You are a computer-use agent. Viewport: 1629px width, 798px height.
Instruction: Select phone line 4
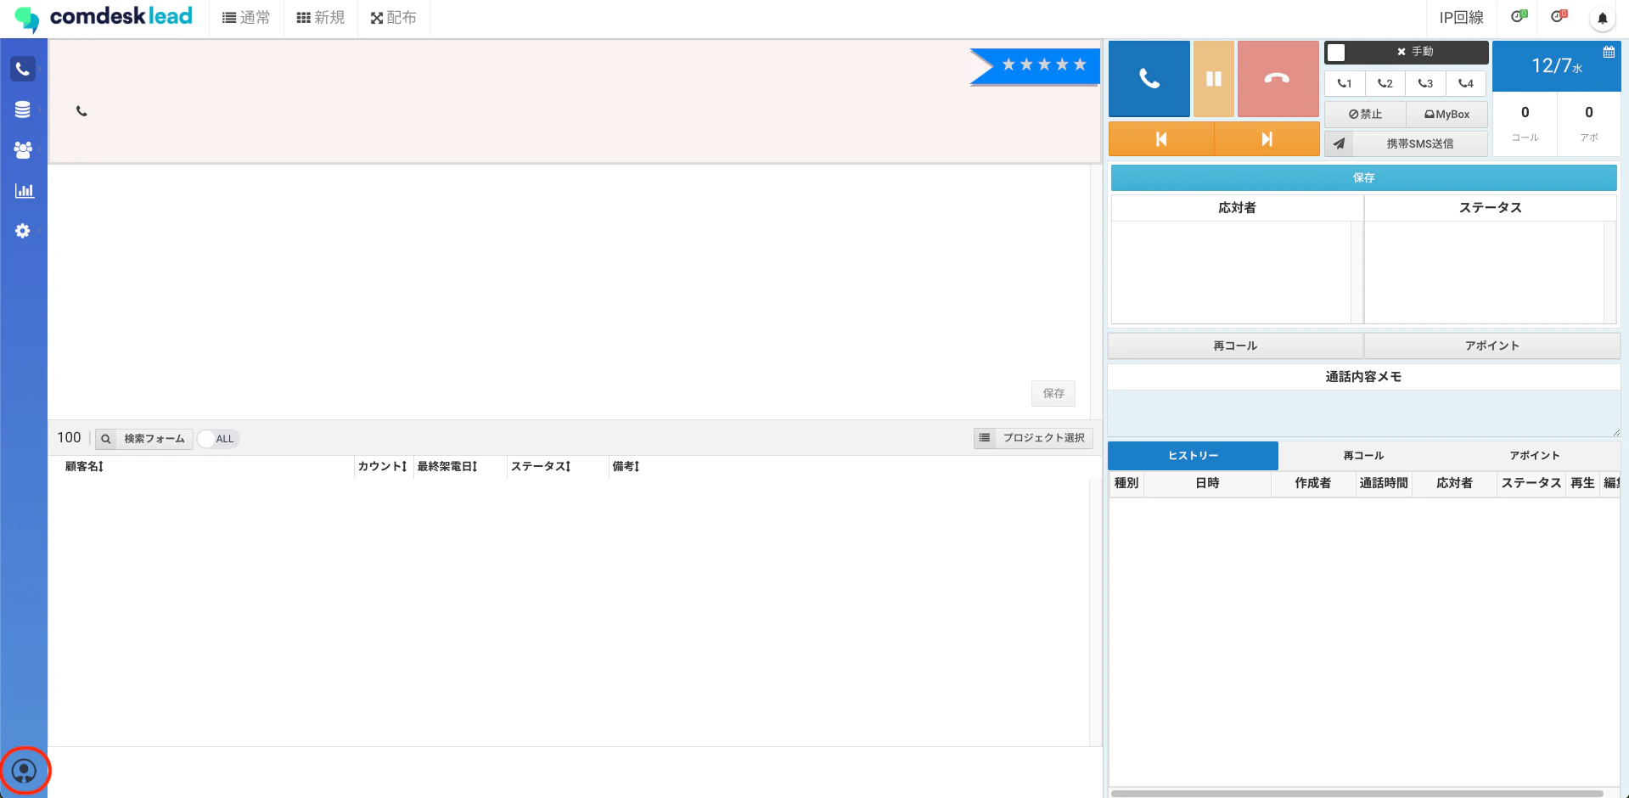coord(1466,83)
